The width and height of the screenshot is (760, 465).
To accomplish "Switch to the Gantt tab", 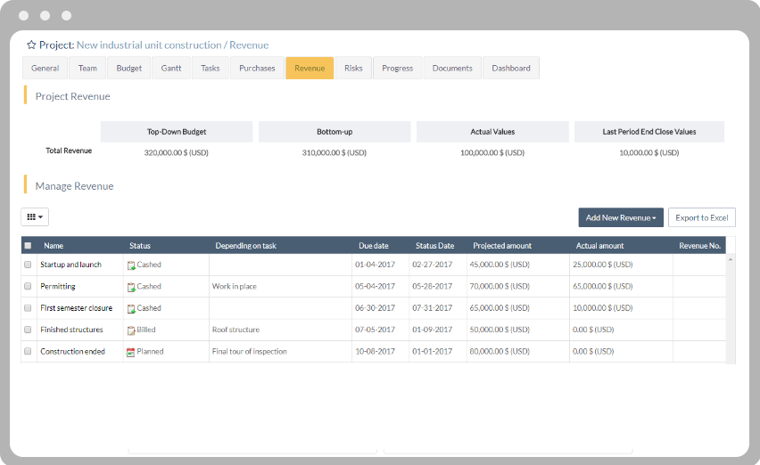I will (x=171, y=69).
